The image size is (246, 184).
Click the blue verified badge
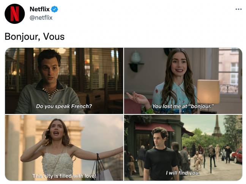click(55, 9)
